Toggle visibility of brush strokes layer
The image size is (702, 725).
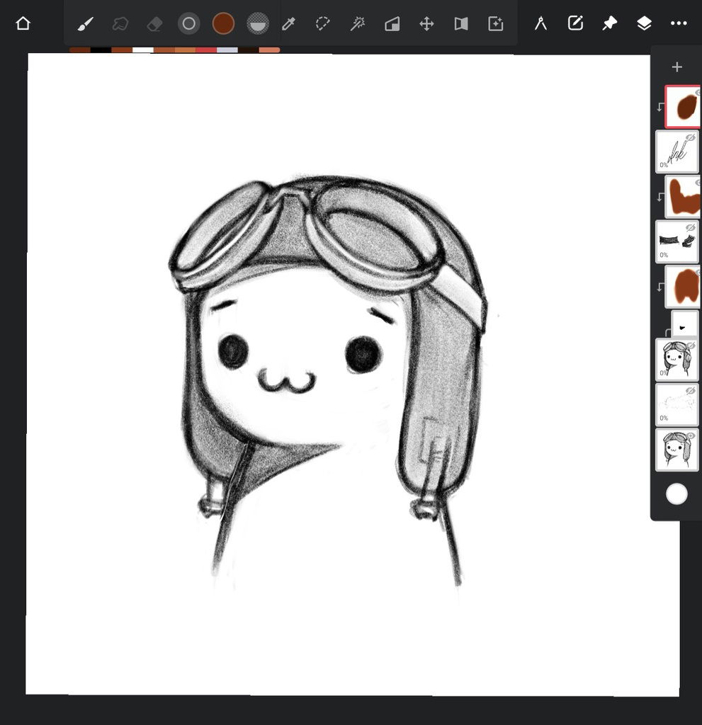click(x=690, y=228)
